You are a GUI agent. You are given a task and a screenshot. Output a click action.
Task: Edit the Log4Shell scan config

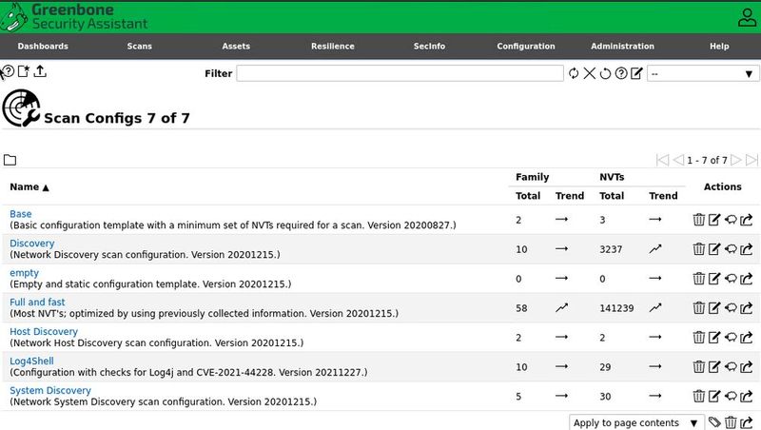pos(714,367)
